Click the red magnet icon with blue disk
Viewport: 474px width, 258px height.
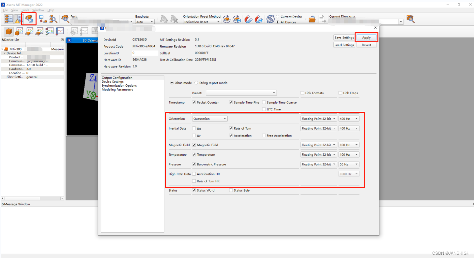tap(259, 19)
